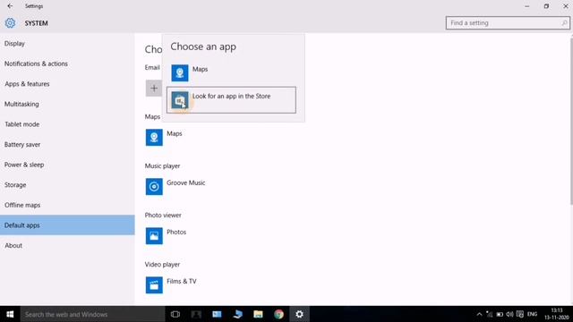Click the action center icon in tray
The width and height of the screenshot is (573, 322).
[x=519, y=314]
